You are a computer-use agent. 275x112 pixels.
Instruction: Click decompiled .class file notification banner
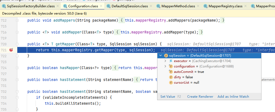coord(138,13)
